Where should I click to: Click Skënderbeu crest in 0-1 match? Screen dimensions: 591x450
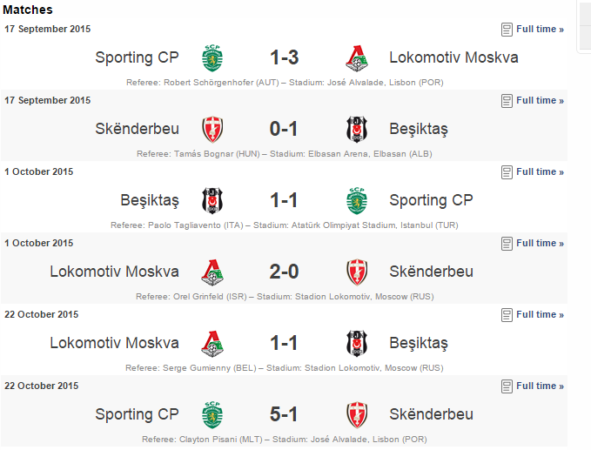pos(212,130)
